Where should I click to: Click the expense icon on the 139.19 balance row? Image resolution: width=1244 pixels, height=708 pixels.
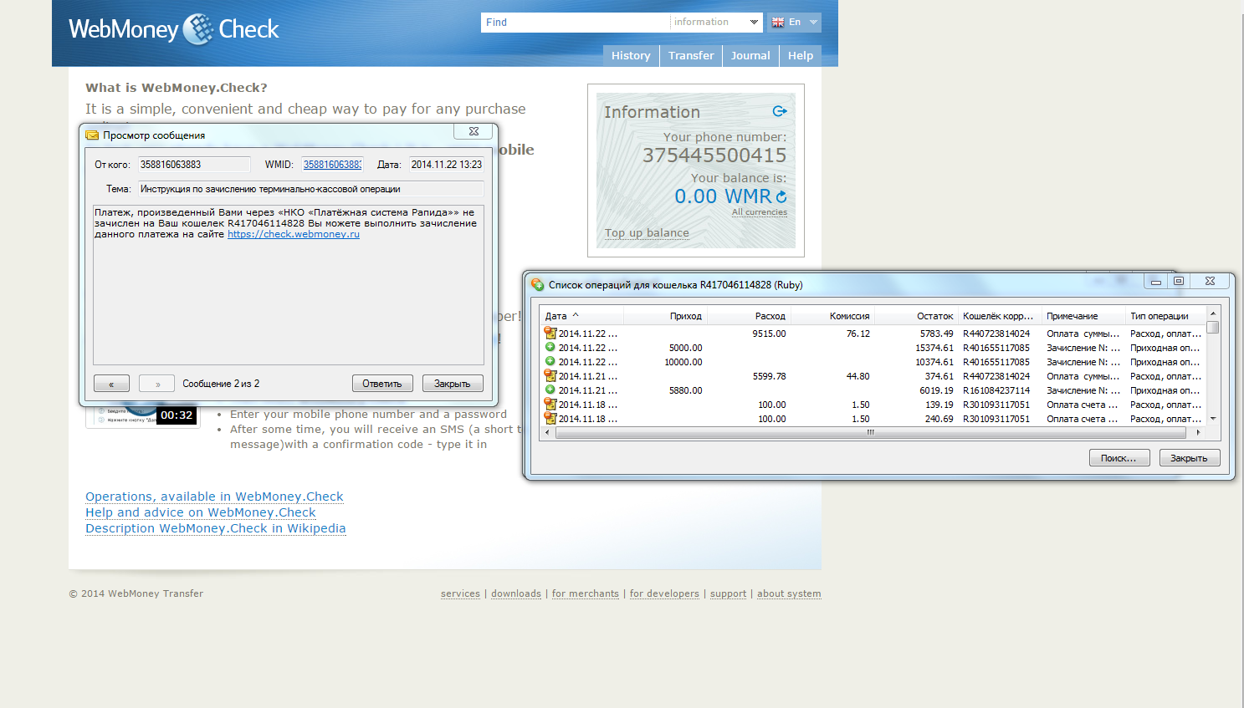coord(550,405)
